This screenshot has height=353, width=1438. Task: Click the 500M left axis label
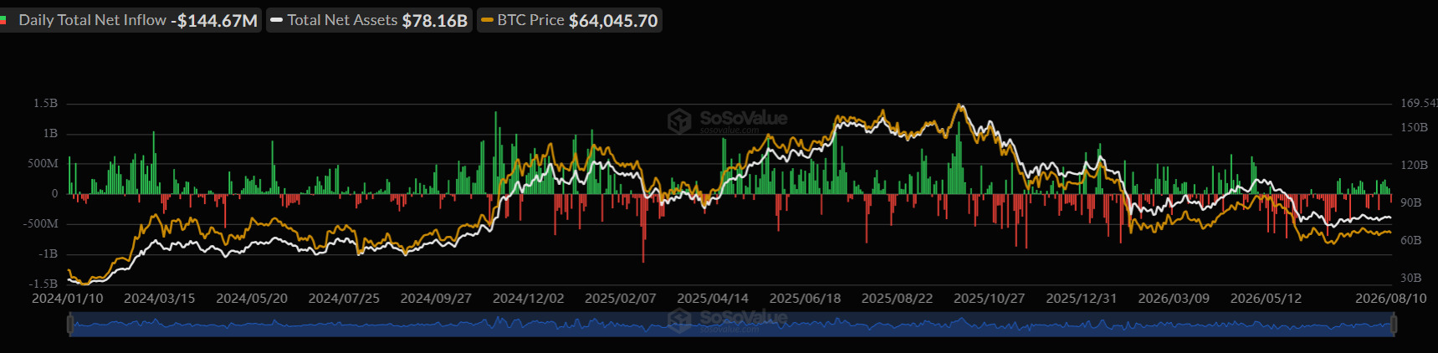click(43, 164)
